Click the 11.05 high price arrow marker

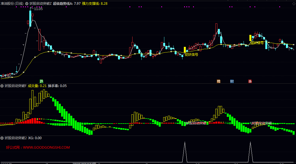(38, 9)
